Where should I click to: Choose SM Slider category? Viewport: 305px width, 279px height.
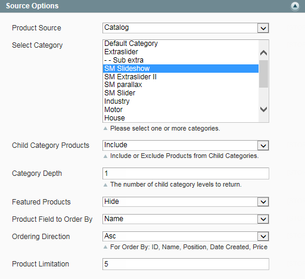tap(181, 93)
